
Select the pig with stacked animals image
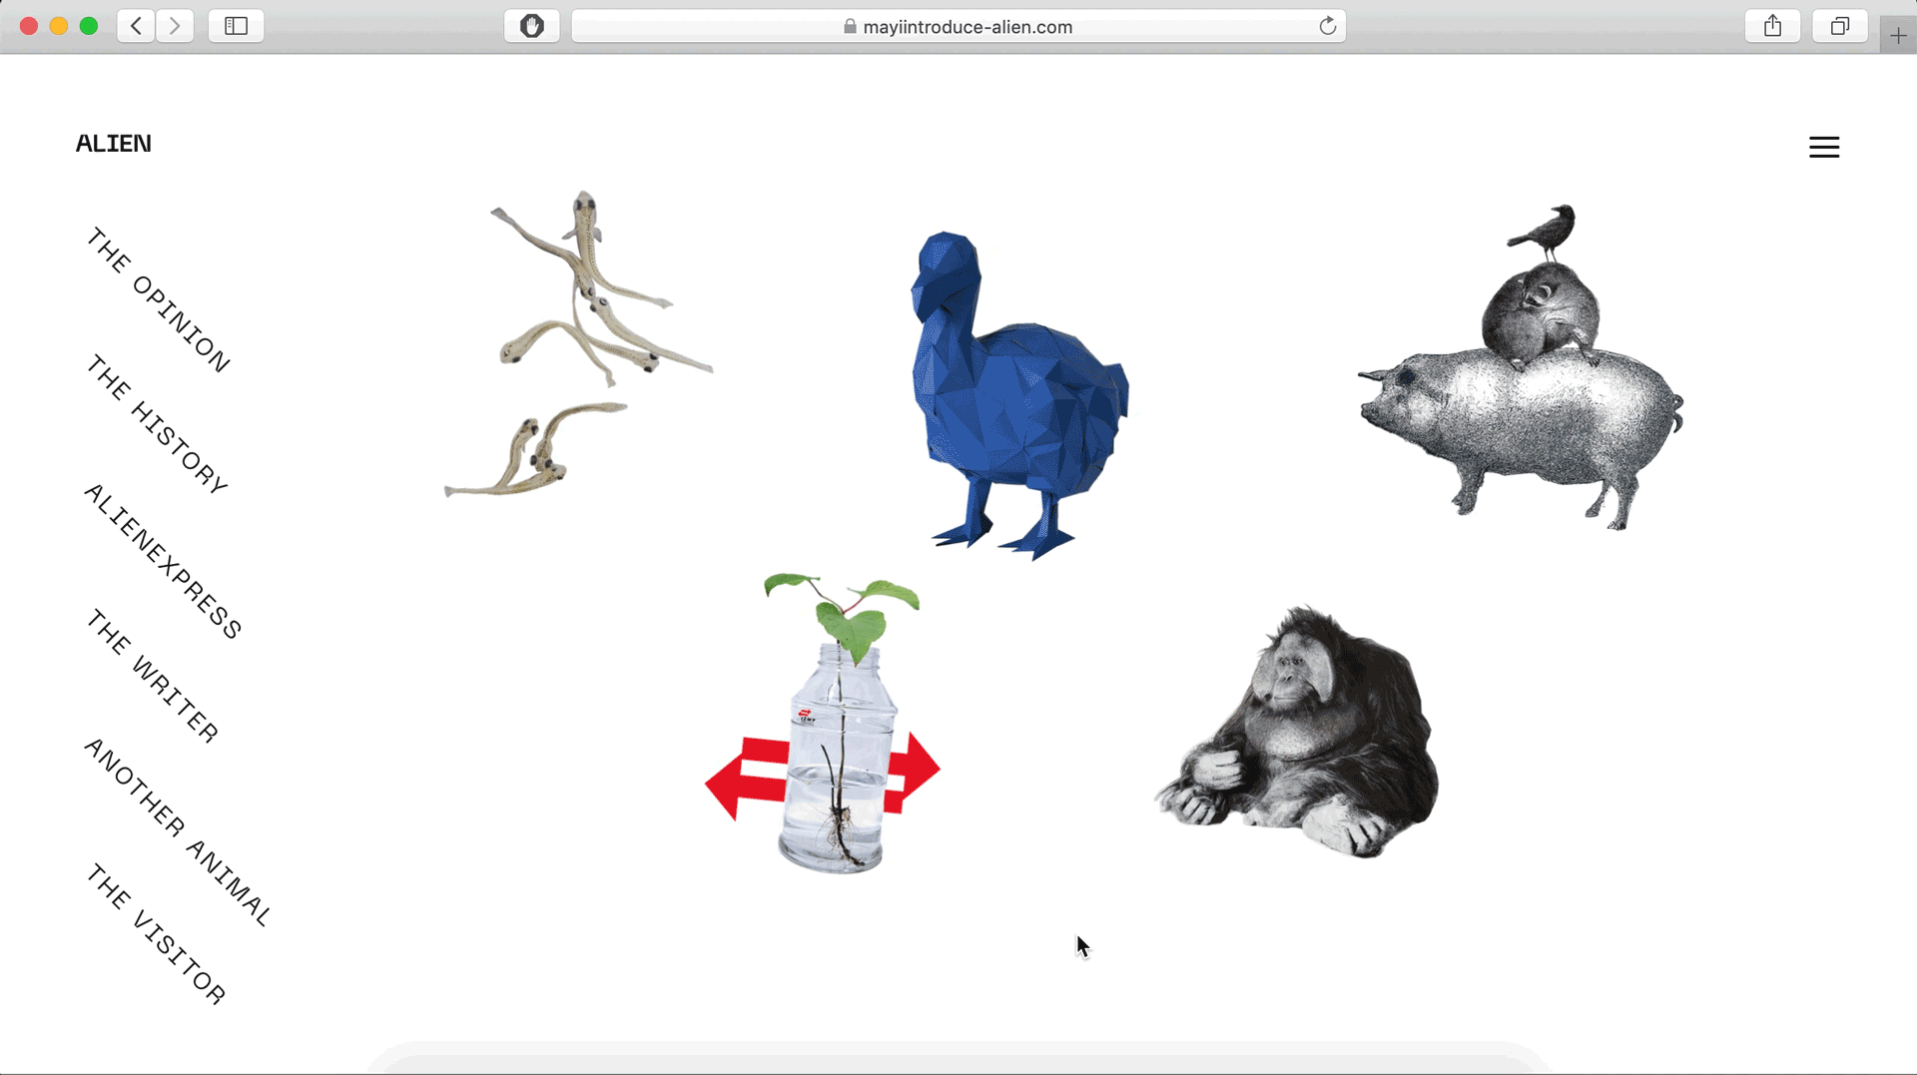point(1521,366)
